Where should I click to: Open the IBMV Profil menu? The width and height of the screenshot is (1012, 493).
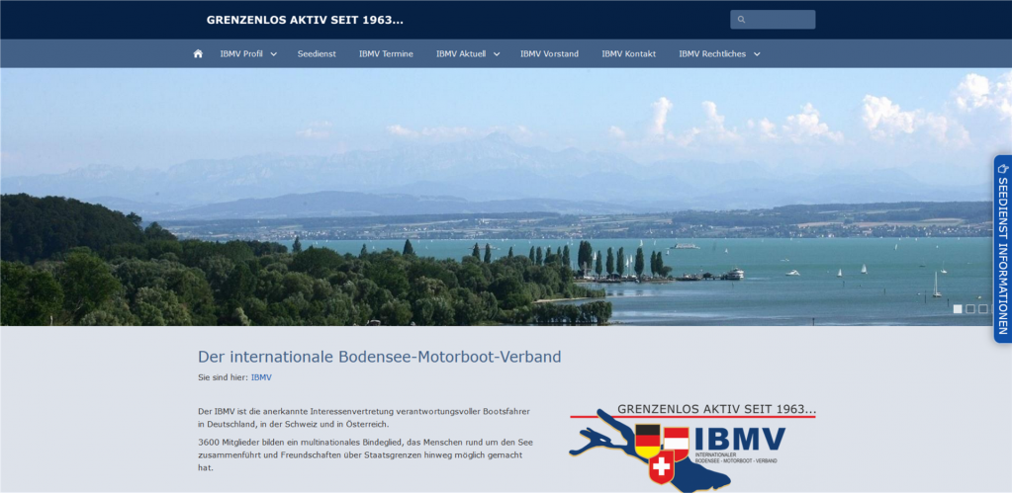click(x=241, y=54)
